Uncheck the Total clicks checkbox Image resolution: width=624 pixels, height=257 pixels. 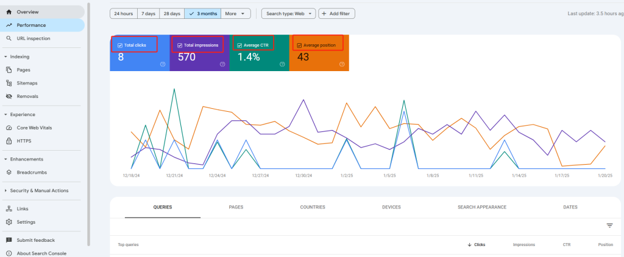coord(120,45)
